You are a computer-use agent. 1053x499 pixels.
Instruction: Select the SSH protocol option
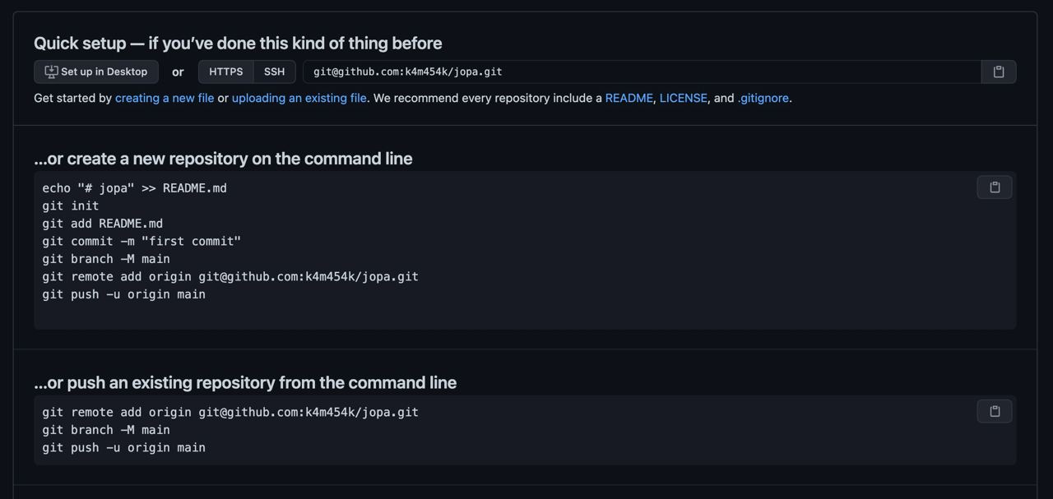point(275,72)
